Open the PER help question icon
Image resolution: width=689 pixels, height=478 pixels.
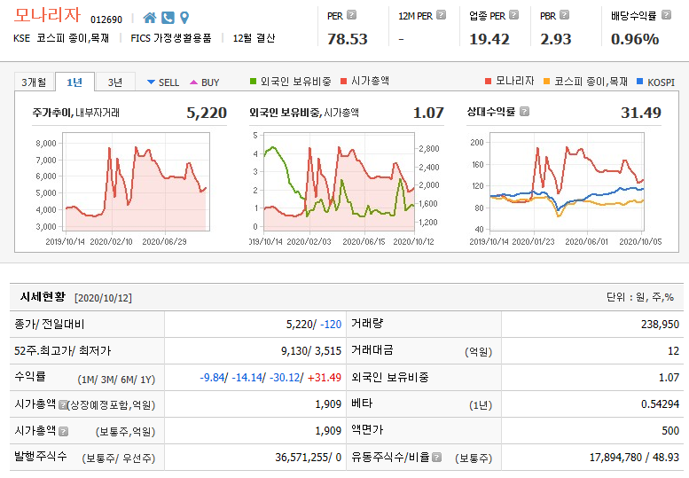pos(351,15)
